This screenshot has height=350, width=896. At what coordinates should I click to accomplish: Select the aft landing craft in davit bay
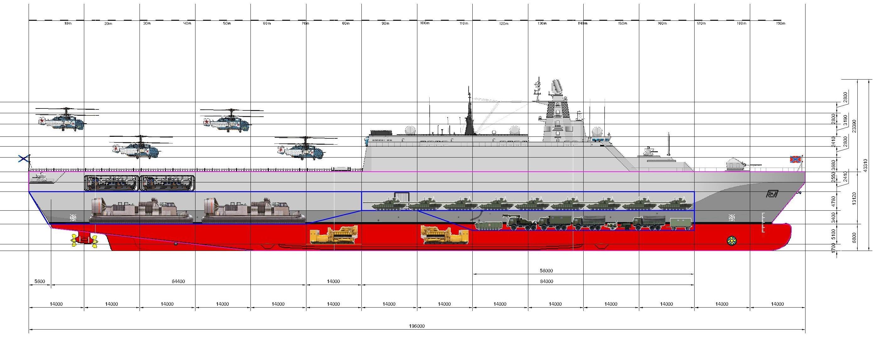click(111, 183)
